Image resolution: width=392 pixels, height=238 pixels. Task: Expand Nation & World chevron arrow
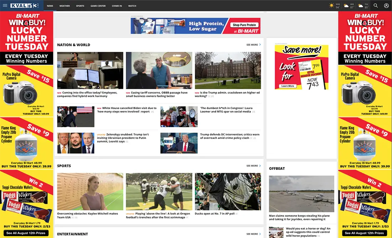click(x=260, y=45)
